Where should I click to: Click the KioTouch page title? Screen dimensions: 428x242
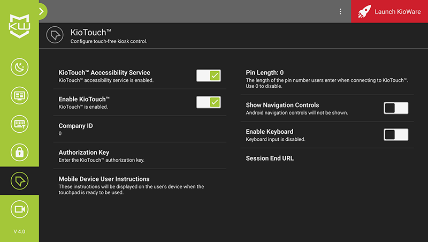pyautogui.click(x=90, y=33)
